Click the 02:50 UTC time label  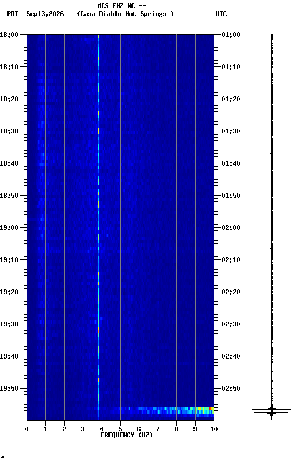tap(231, 389)
